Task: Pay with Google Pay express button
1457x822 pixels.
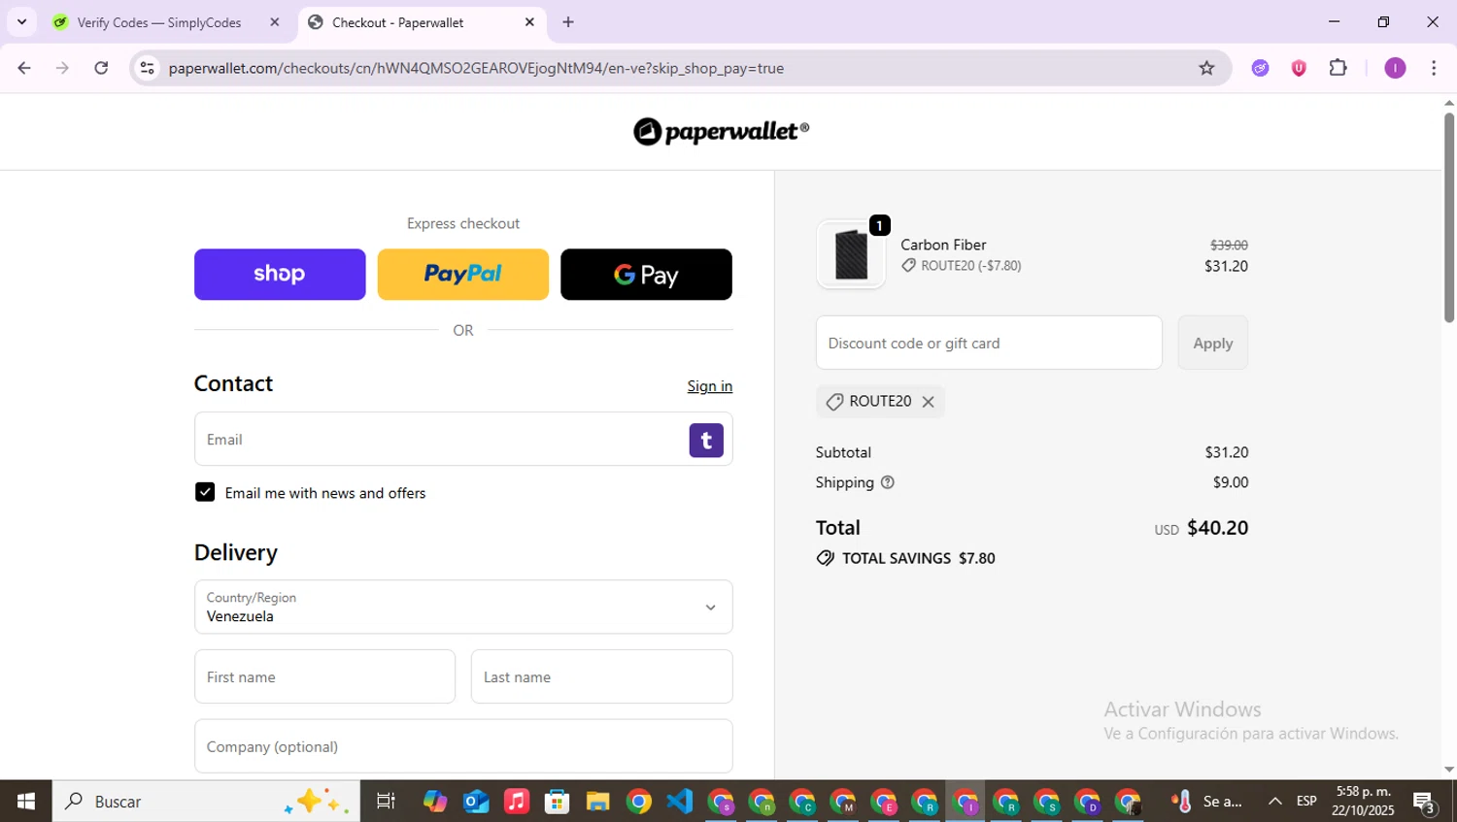Action: (646, 275)
